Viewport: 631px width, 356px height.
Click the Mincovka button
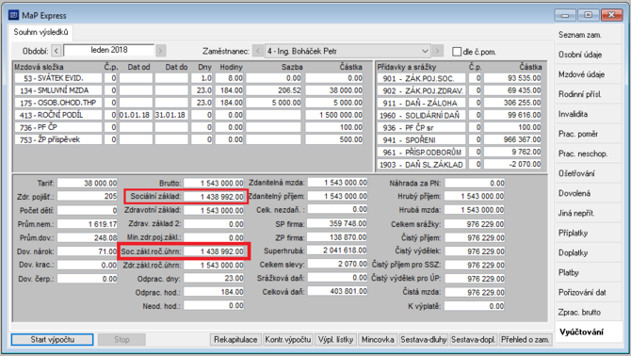click(x=378, y=339)
